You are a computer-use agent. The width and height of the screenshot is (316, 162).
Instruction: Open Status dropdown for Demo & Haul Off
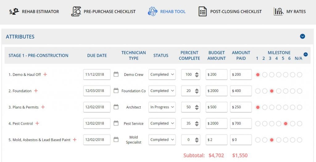[x=162, y=74]
